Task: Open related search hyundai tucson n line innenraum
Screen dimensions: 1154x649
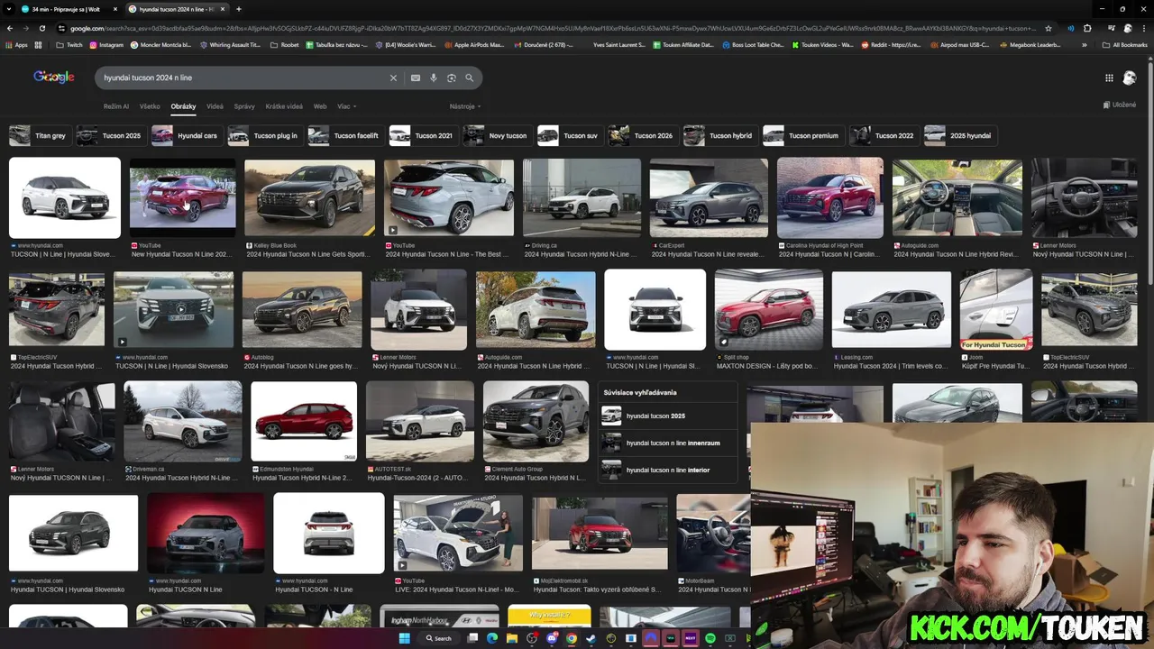Action: pyautogui.click(x=667, y=443)
